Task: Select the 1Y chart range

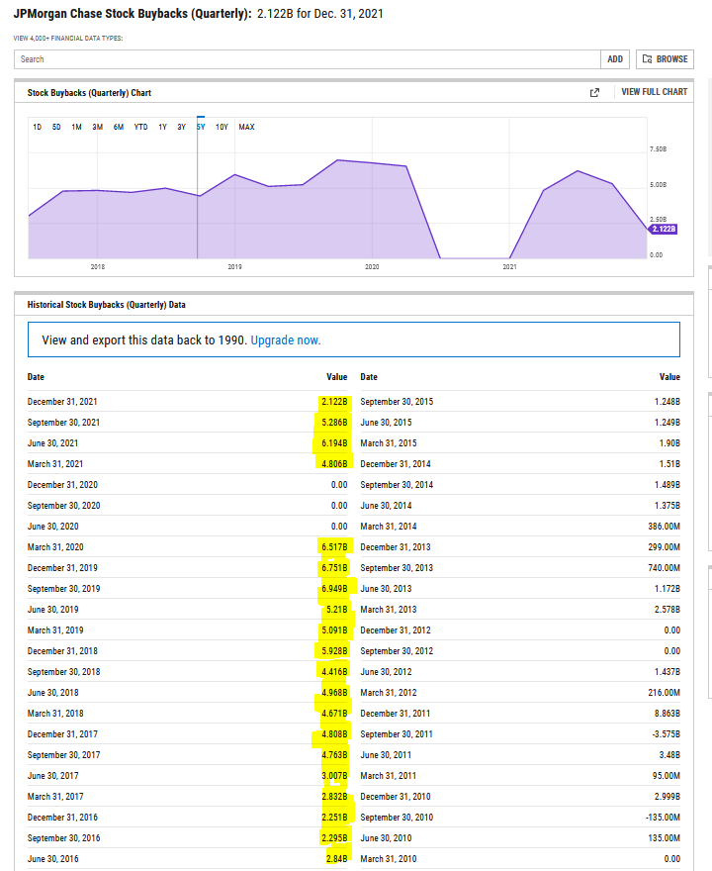Action: point(162,127)
